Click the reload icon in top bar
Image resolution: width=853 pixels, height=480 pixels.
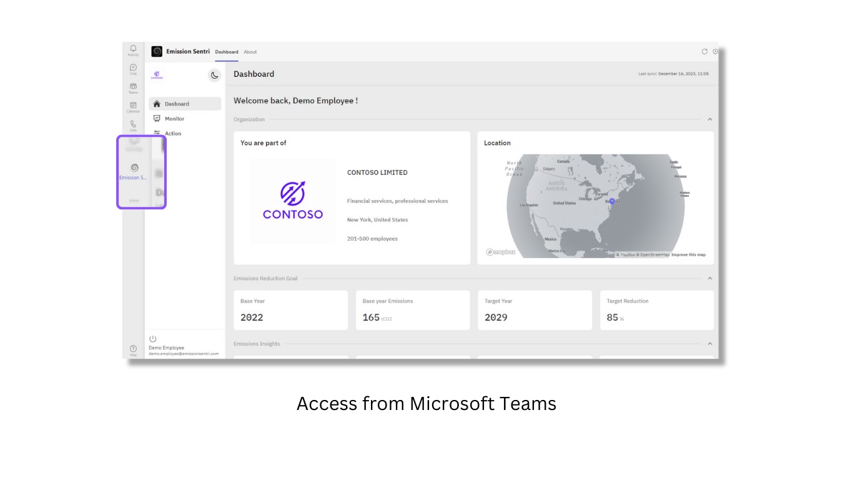pos(704,51)
